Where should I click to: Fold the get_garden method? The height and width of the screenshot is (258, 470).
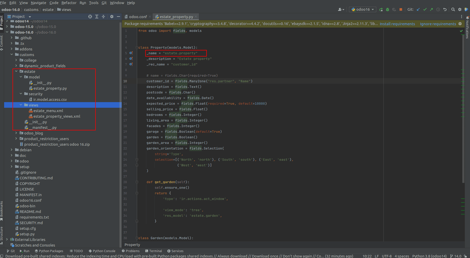[x=137, y=182]
